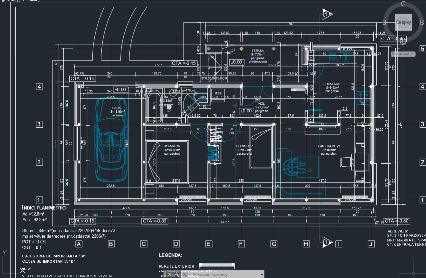Click 'CLASA DE IMPORTANTA "D"' text

click(x=49, y=261)
